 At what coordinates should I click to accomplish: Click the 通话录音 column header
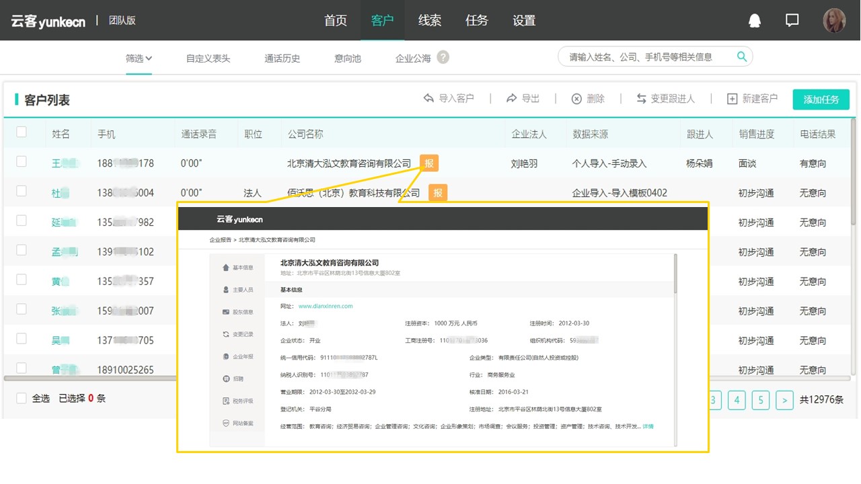[198, 134]
